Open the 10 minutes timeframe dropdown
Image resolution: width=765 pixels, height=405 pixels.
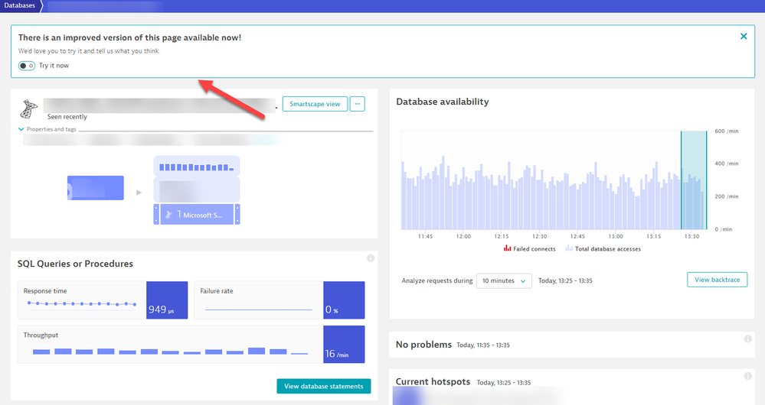tap(504, 281)
